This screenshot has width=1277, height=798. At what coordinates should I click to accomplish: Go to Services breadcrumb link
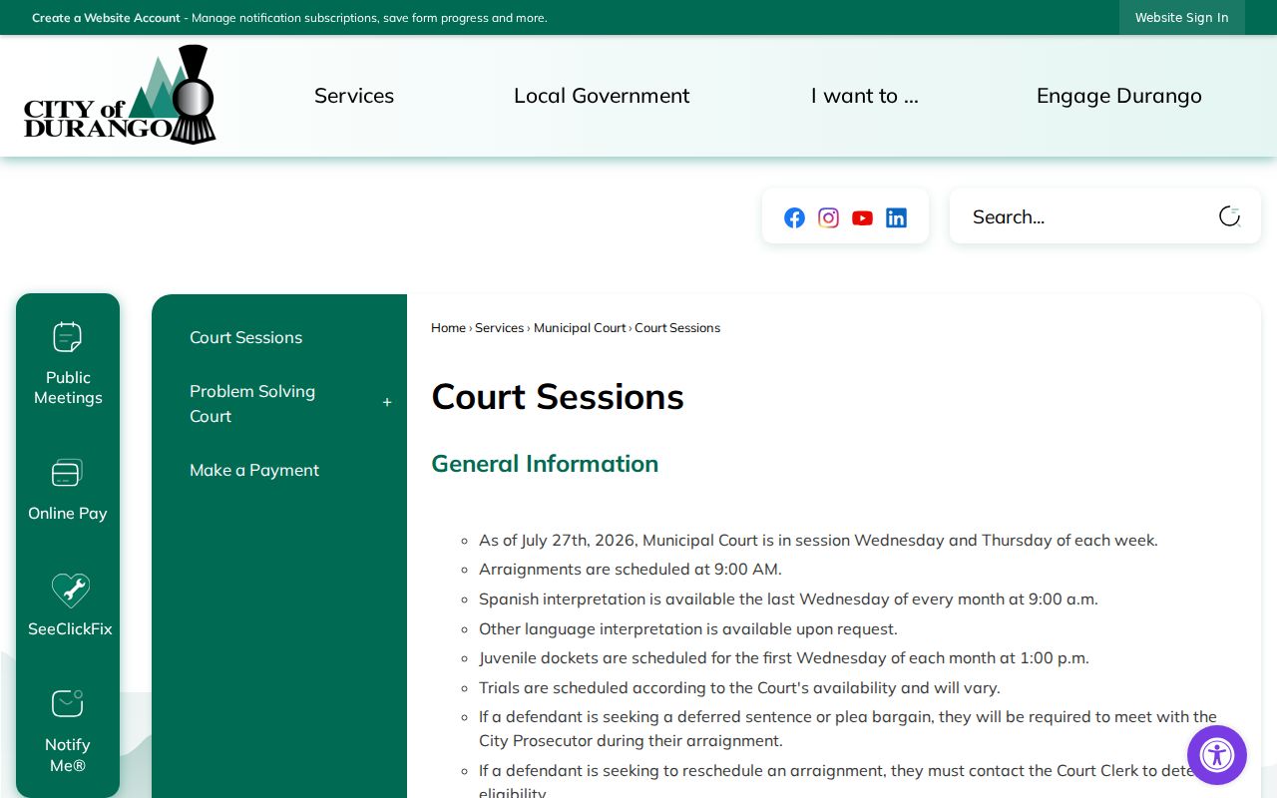(x=499, y=328)
